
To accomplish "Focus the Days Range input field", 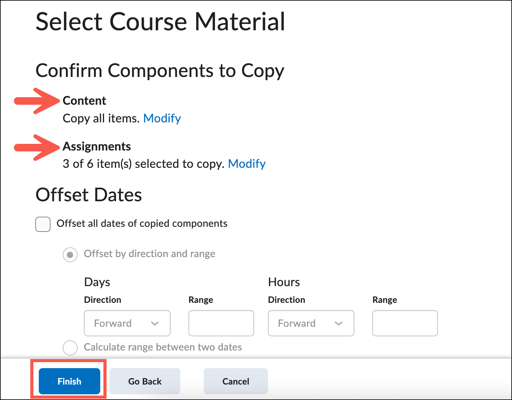I will [x=221, y=323].
